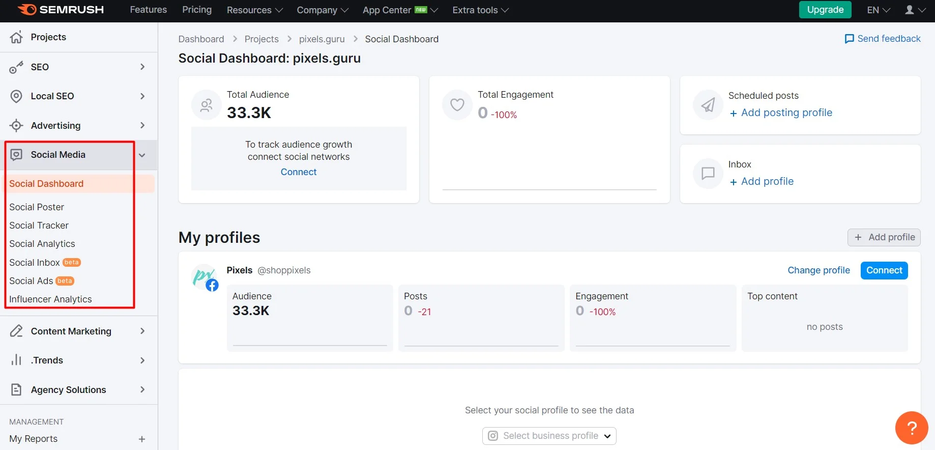Screen dimensions: 935x450
Task: Click the orange help question mark button
Action: coord(912,428)
